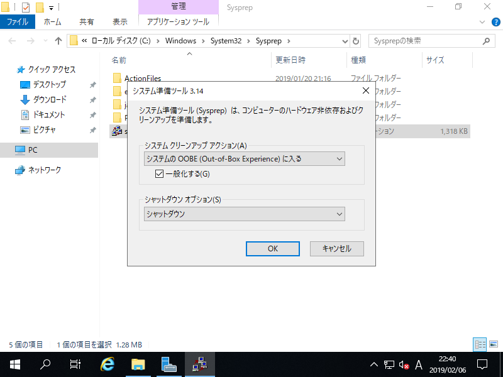Open the dropdown arrow after Sysprep breadcrumb
This screenshot has height=377, width=503.
(x=289, y=41)
